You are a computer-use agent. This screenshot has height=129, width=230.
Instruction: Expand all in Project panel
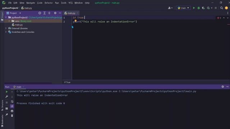(45, 13)
